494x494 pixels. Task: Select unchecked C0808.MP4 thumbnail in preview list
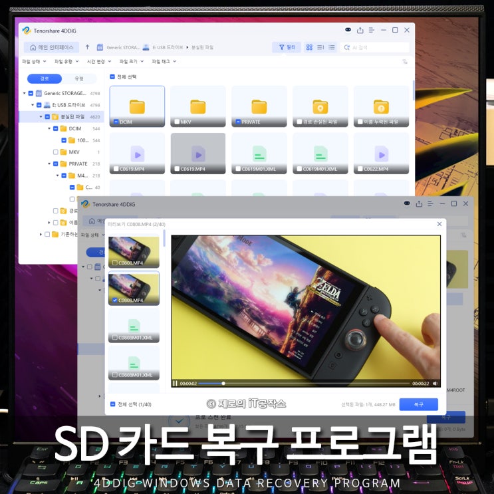(x=134, y=252)
